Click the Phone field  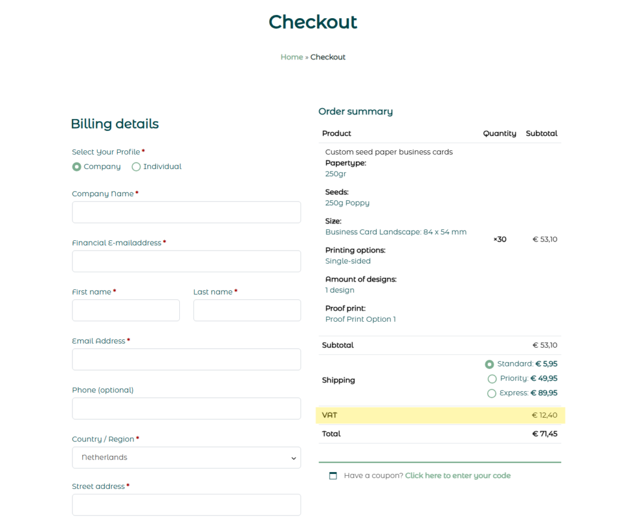(x=186, y=408)
